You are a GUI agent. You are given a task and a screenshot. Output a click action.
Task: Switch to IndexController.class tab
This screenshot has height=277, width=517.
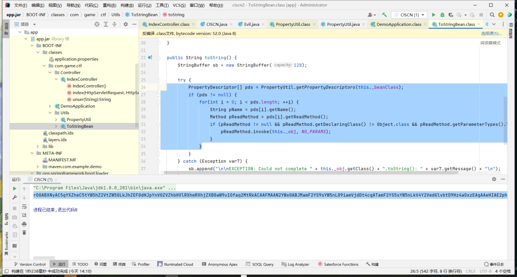[x=169, y=24]
